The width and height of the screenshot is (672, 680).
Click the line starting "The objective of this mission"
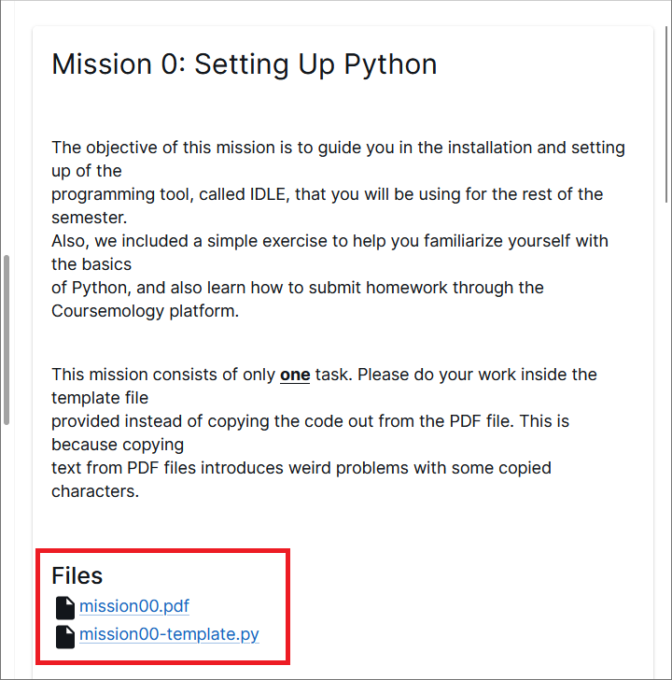[338, 148]
